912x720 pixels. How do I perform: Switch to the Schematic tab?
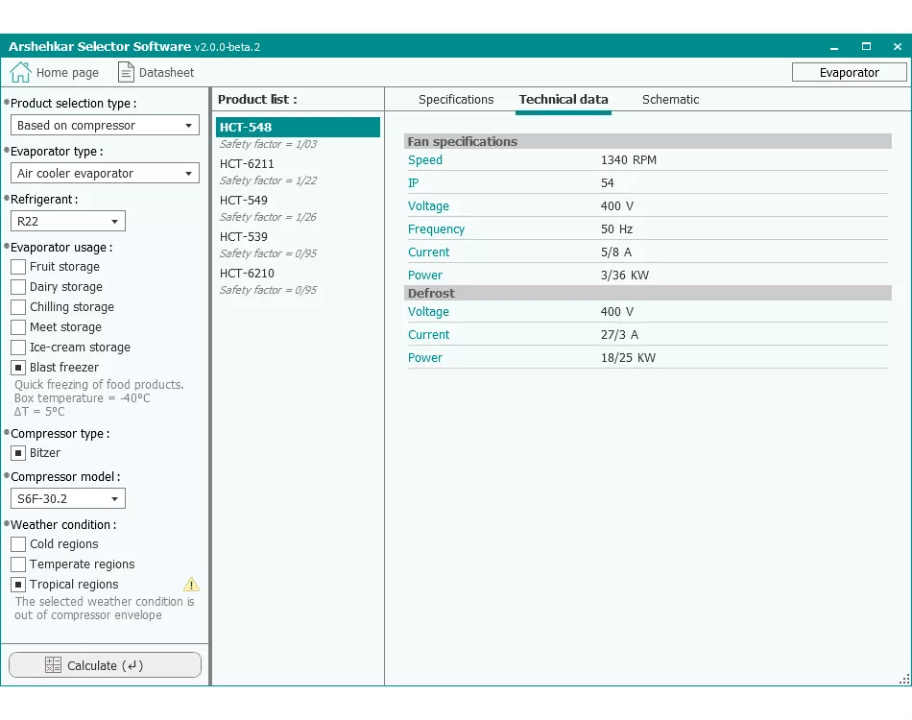click(670, 100)
